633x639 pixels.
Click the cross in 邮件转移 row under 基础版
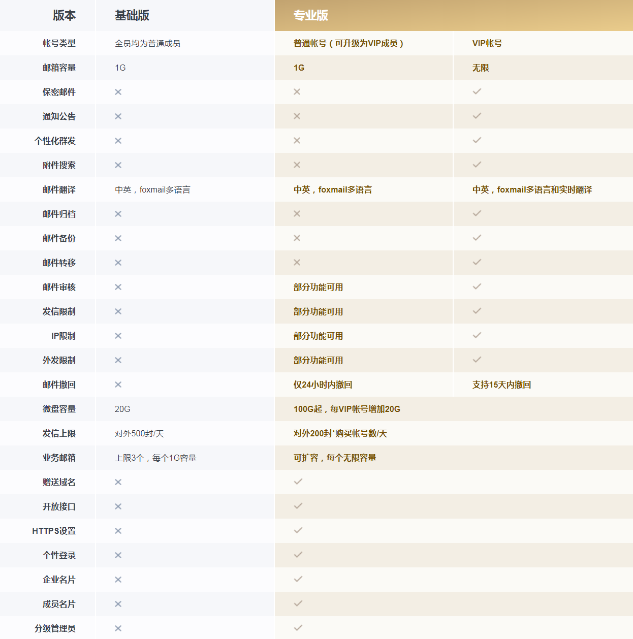click(x=118, y=263)
